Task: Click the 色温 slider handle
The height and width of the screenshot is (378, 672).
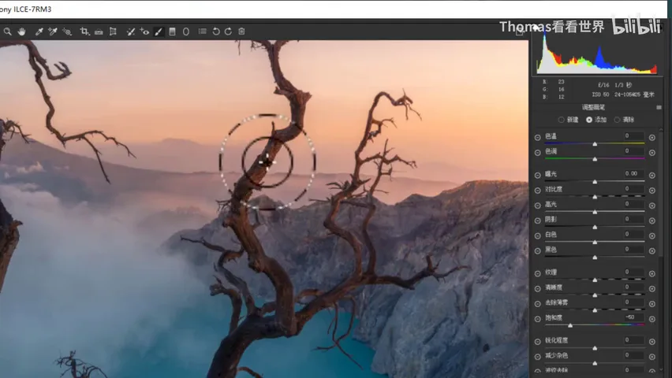Action: [x=595, y=144]
